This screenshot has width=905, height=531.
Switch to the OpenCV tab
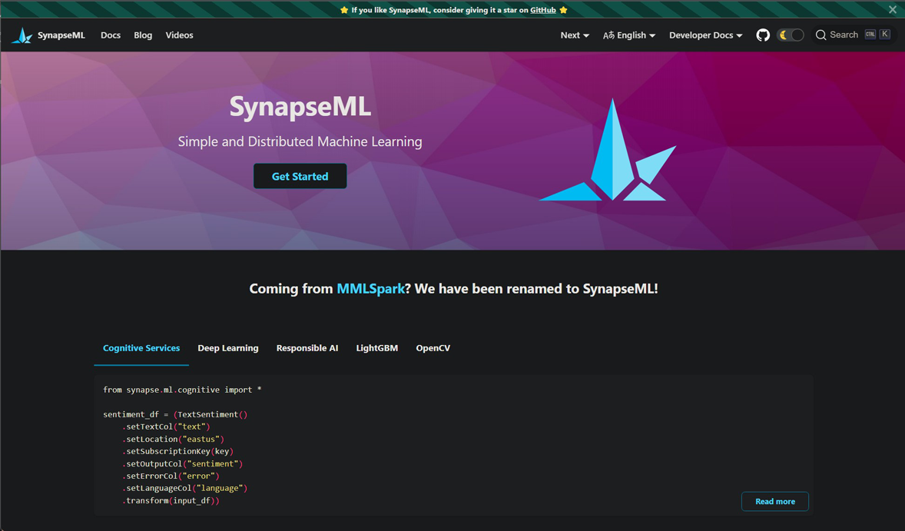click(433, 348)
